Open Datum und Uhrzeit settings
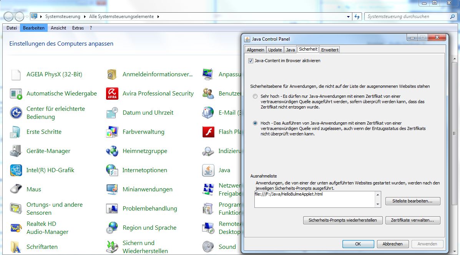The height and width of the screenshot is (255, 460). (148, 112)
